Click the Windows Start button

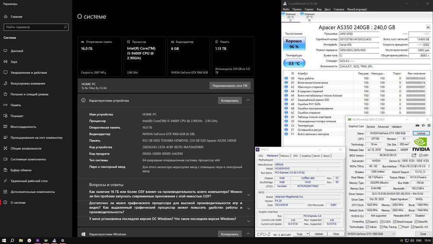[x=4, y=241]
